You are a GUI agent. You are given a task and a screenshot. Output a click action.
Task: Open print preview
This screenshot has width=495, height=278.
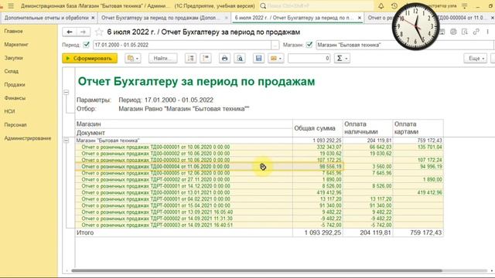click(240, 59)
